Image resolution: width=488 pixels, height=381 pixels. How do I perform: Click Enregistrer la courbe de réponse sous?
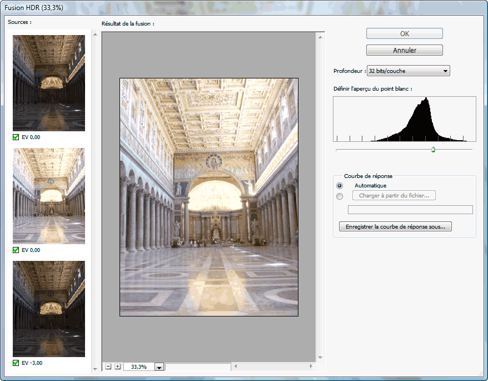(395, 226)
